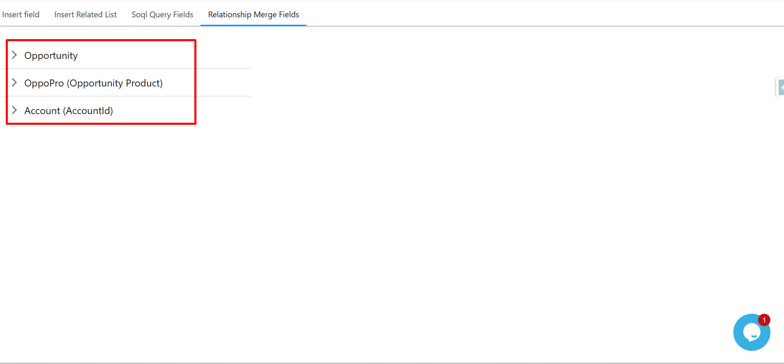Click the OppoPro (Opportunity Product) label text
Image resolution: width=784 pixels, height=364 pixels.
point(93,83)
